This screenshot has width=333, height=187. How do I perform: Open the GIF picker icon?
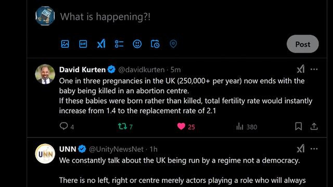(x=83, y=44)
